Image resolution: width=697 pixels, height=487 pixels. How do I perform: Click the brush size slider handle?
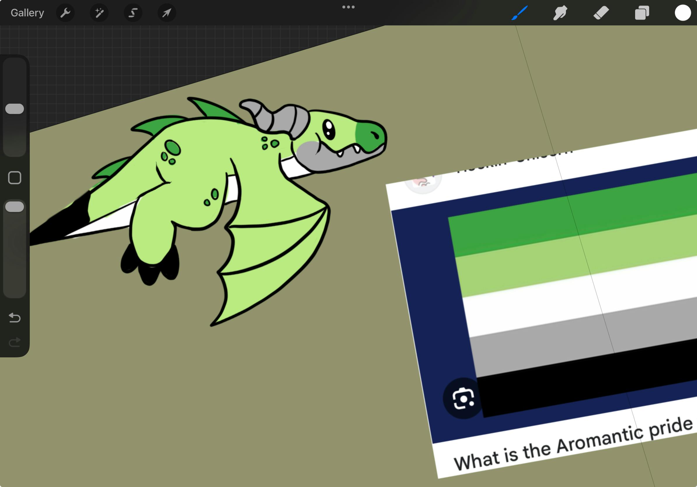[15, 109]
